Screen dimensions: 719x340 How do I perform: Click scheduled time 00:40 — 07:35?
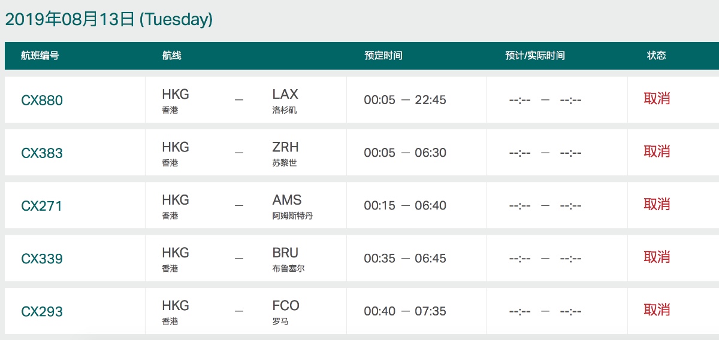coord(405,311)
